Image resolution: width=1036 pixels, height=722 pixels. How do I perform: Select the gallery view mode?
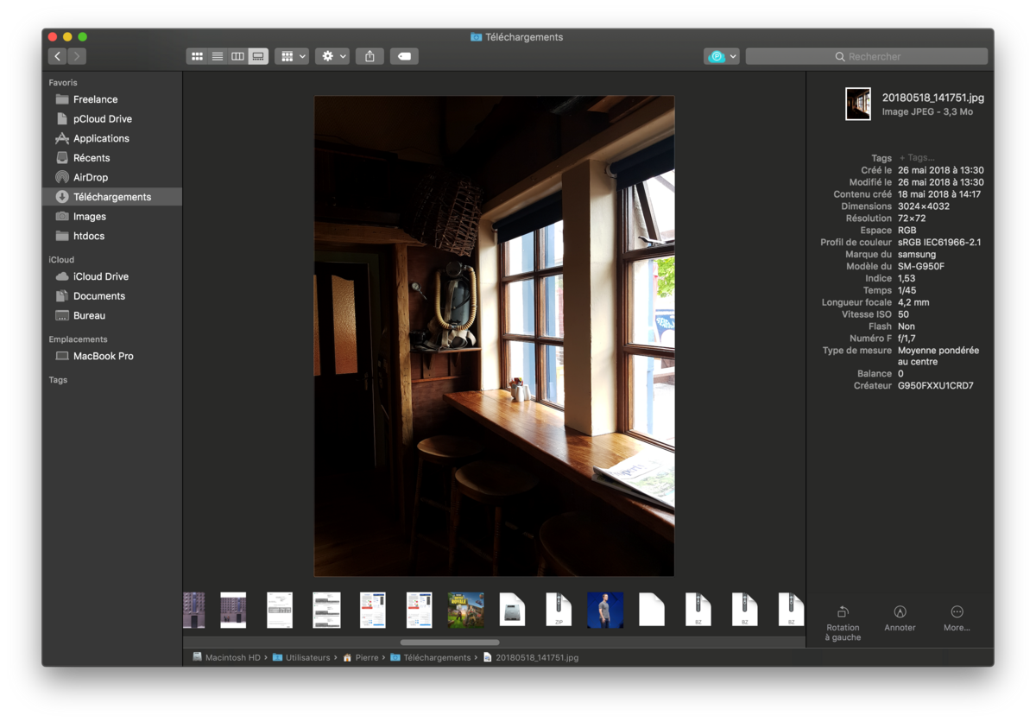click(258, 56)
